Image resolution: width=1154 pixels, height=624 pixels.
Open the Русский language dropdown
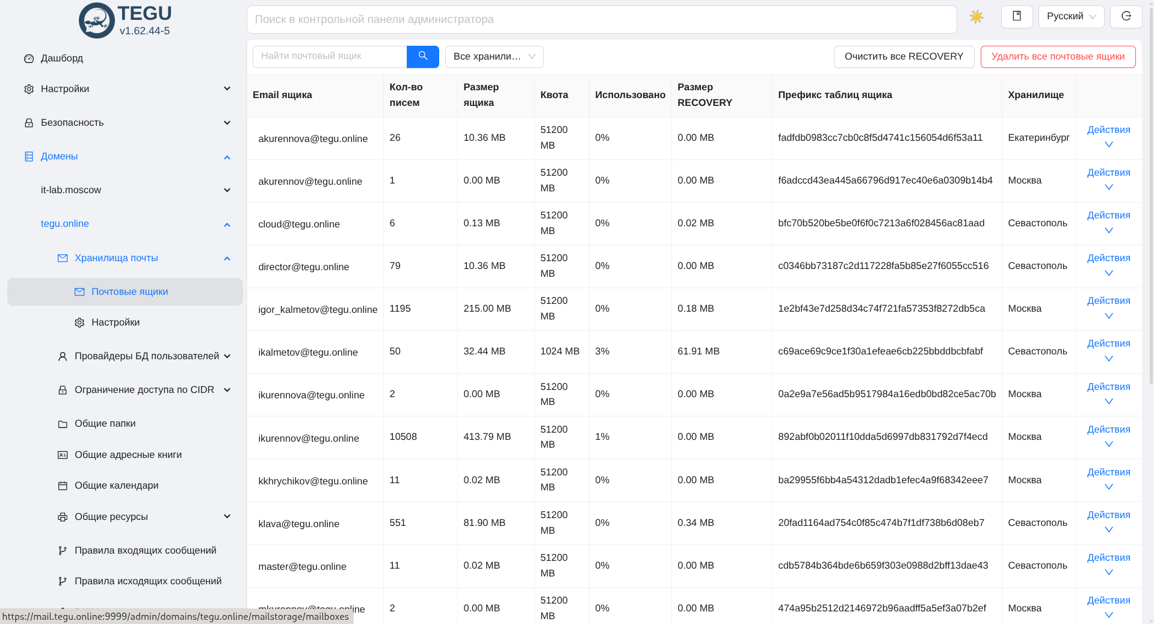1070,16
